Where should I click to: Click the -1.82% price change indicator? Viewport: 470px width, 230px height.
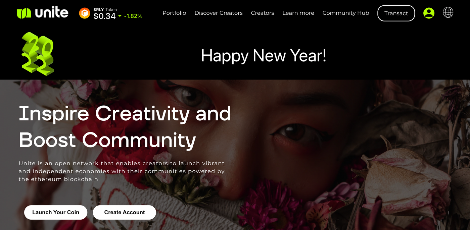[x=133, y=16]
